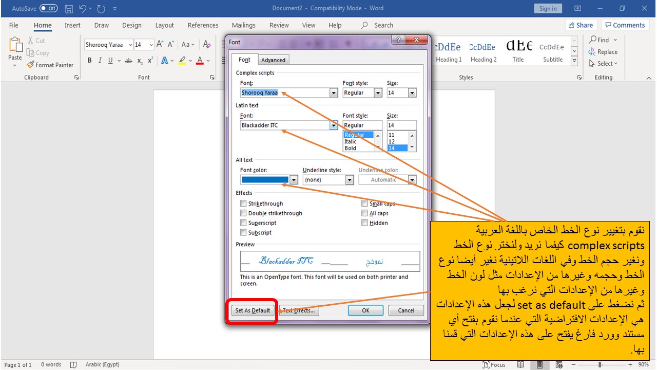Screen dimensions: 657x370
Task: Open the Insert ribbon tab
Action: (x=72, y=25)
